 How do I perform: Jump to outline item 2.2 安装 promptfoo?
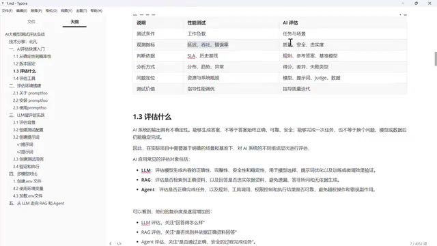click(x=30, y=100)
